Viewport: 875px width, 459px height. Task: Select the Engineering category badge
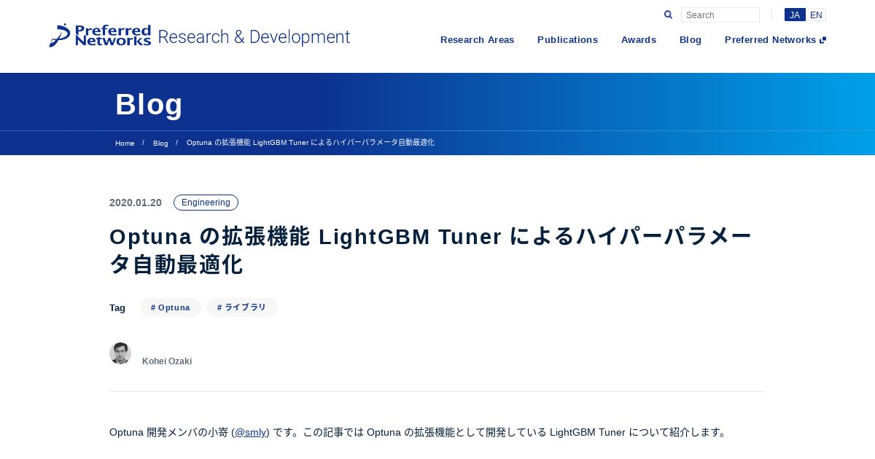[206, 203]
